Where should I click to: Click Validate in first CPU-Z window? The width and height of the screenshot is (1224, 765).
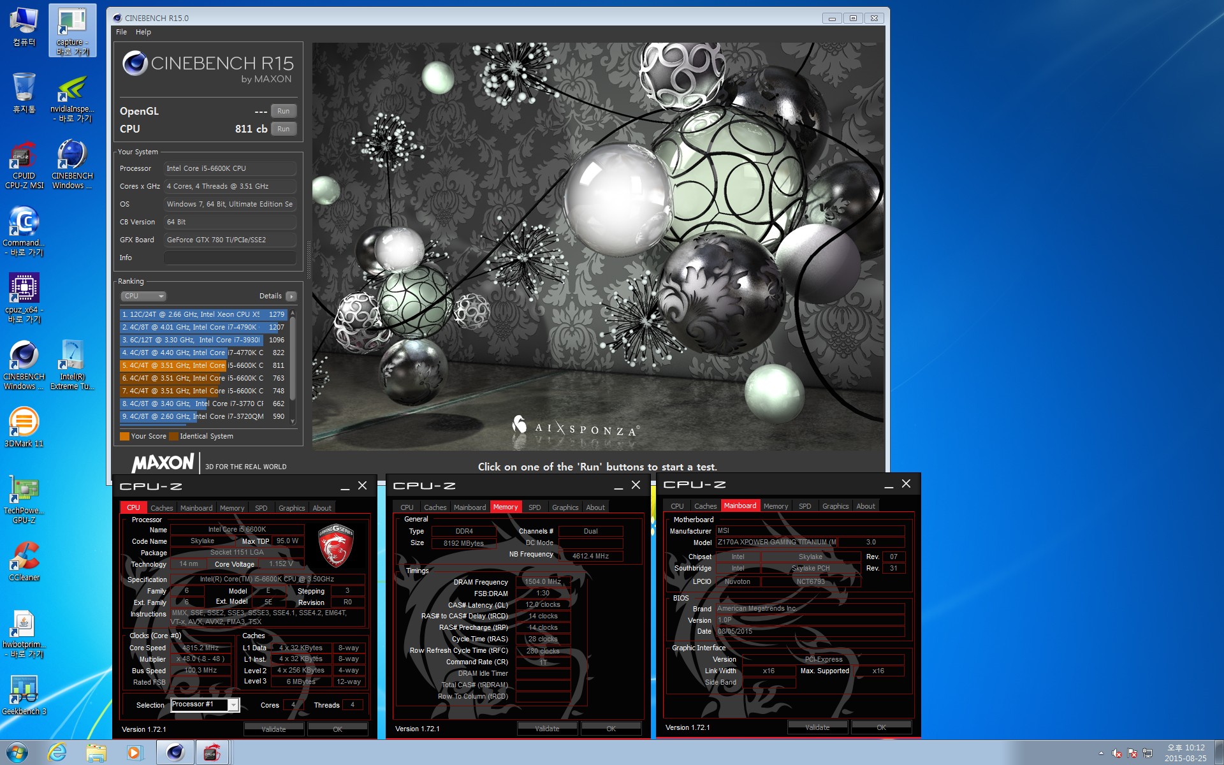pyautogui.click(x=273, y=729)
